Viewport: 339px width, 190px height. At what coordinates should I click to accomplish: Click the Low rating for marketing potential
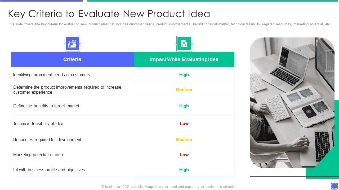pos(184,155)
